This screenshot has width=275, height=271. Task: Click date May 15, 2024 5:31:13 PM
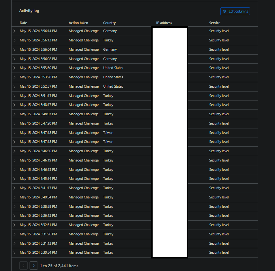(39, 243)
